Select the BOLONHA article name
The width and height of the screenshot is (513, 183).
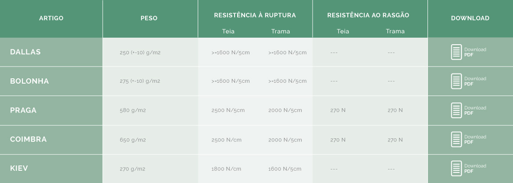(x=29, y=81)
